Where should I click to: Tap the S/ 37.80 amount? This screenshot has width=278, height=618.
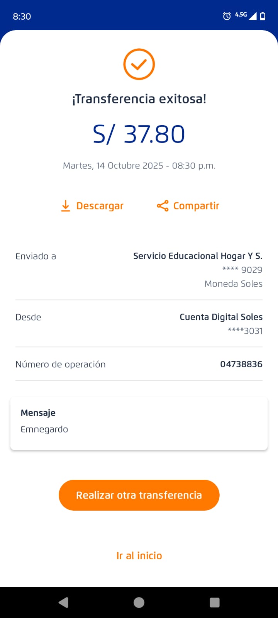[x=139, y=134]
